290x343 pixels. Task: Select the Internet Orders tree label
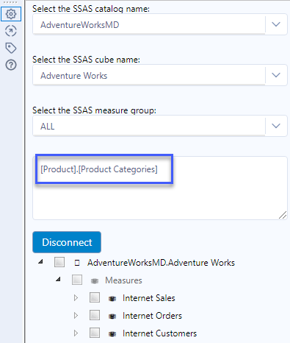pyautogui.click(x=152, y=316)
